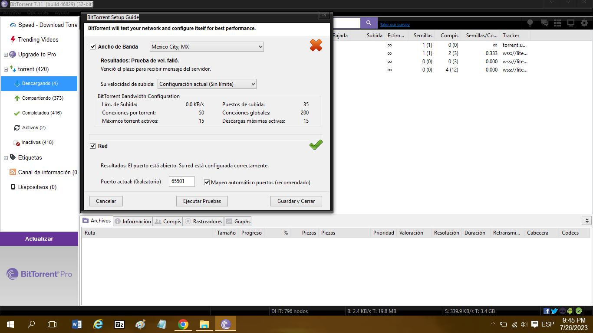This screenshot has width=593, height=333.
Task: Open the lightbulb tips icon in toolbar
Action: click(x=530, y=23)
